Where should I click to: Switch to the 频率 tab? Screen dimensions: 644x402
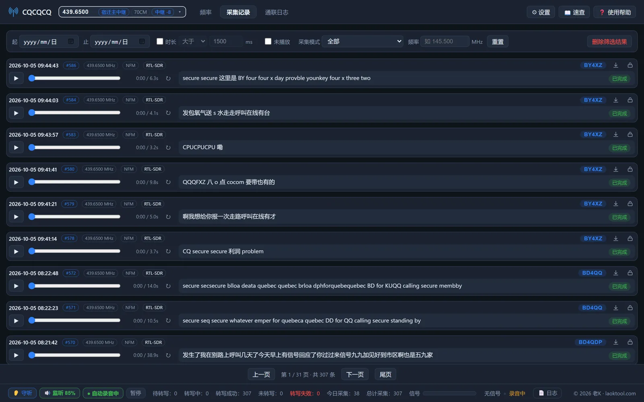coord(206,12)
